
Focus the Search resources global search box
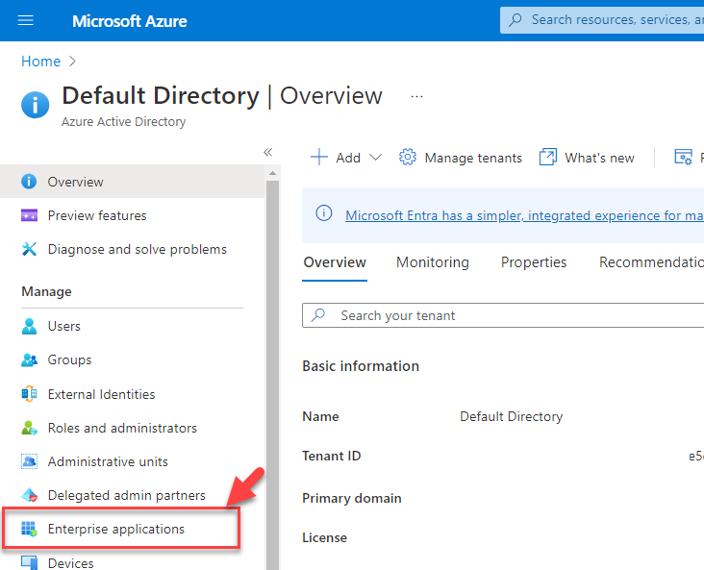coord(602,20)
